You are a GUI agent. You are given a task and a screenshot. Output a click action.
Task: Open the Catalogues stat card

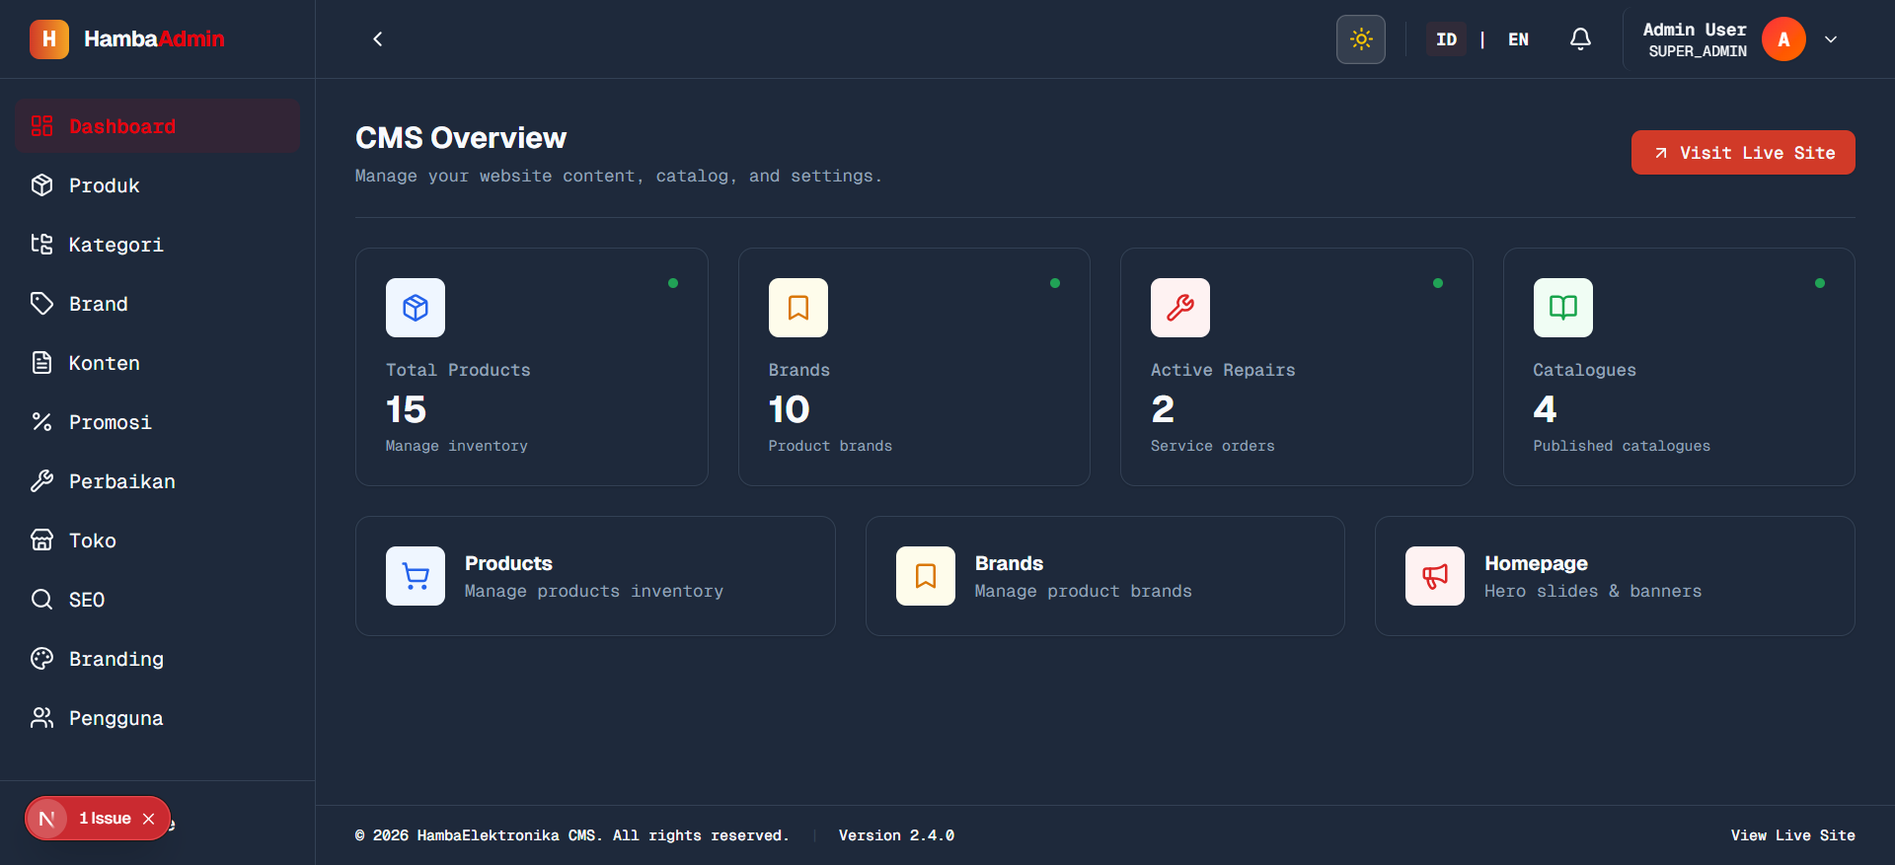(1679, 367)
